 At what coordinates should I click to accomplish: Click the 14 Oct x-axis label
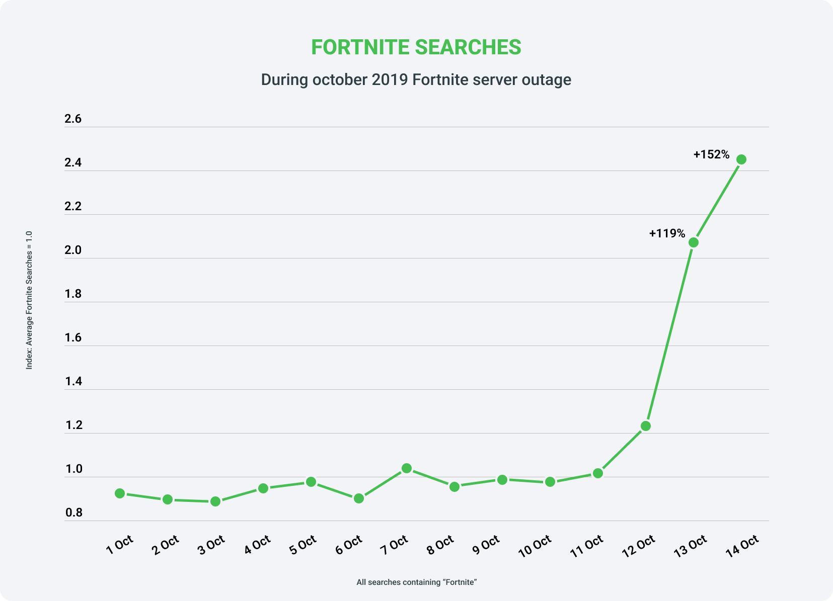click(741, 546)
